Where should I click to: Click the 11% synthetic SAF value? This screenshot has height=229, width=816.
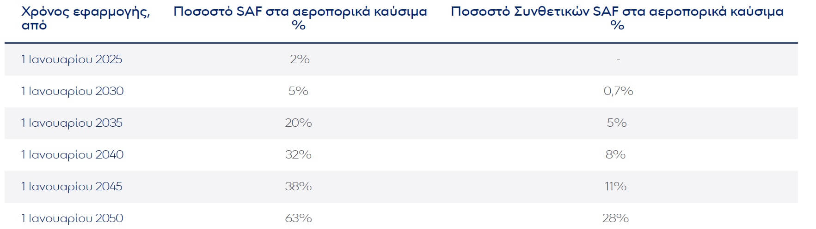[616, 187]
